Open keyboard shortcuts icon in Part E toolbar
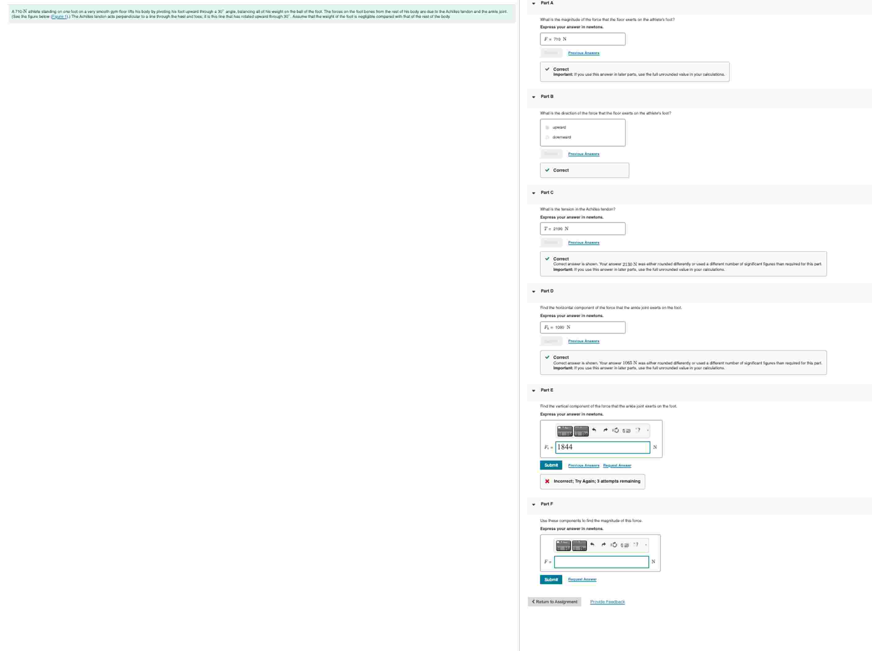 tap(626, 431)
